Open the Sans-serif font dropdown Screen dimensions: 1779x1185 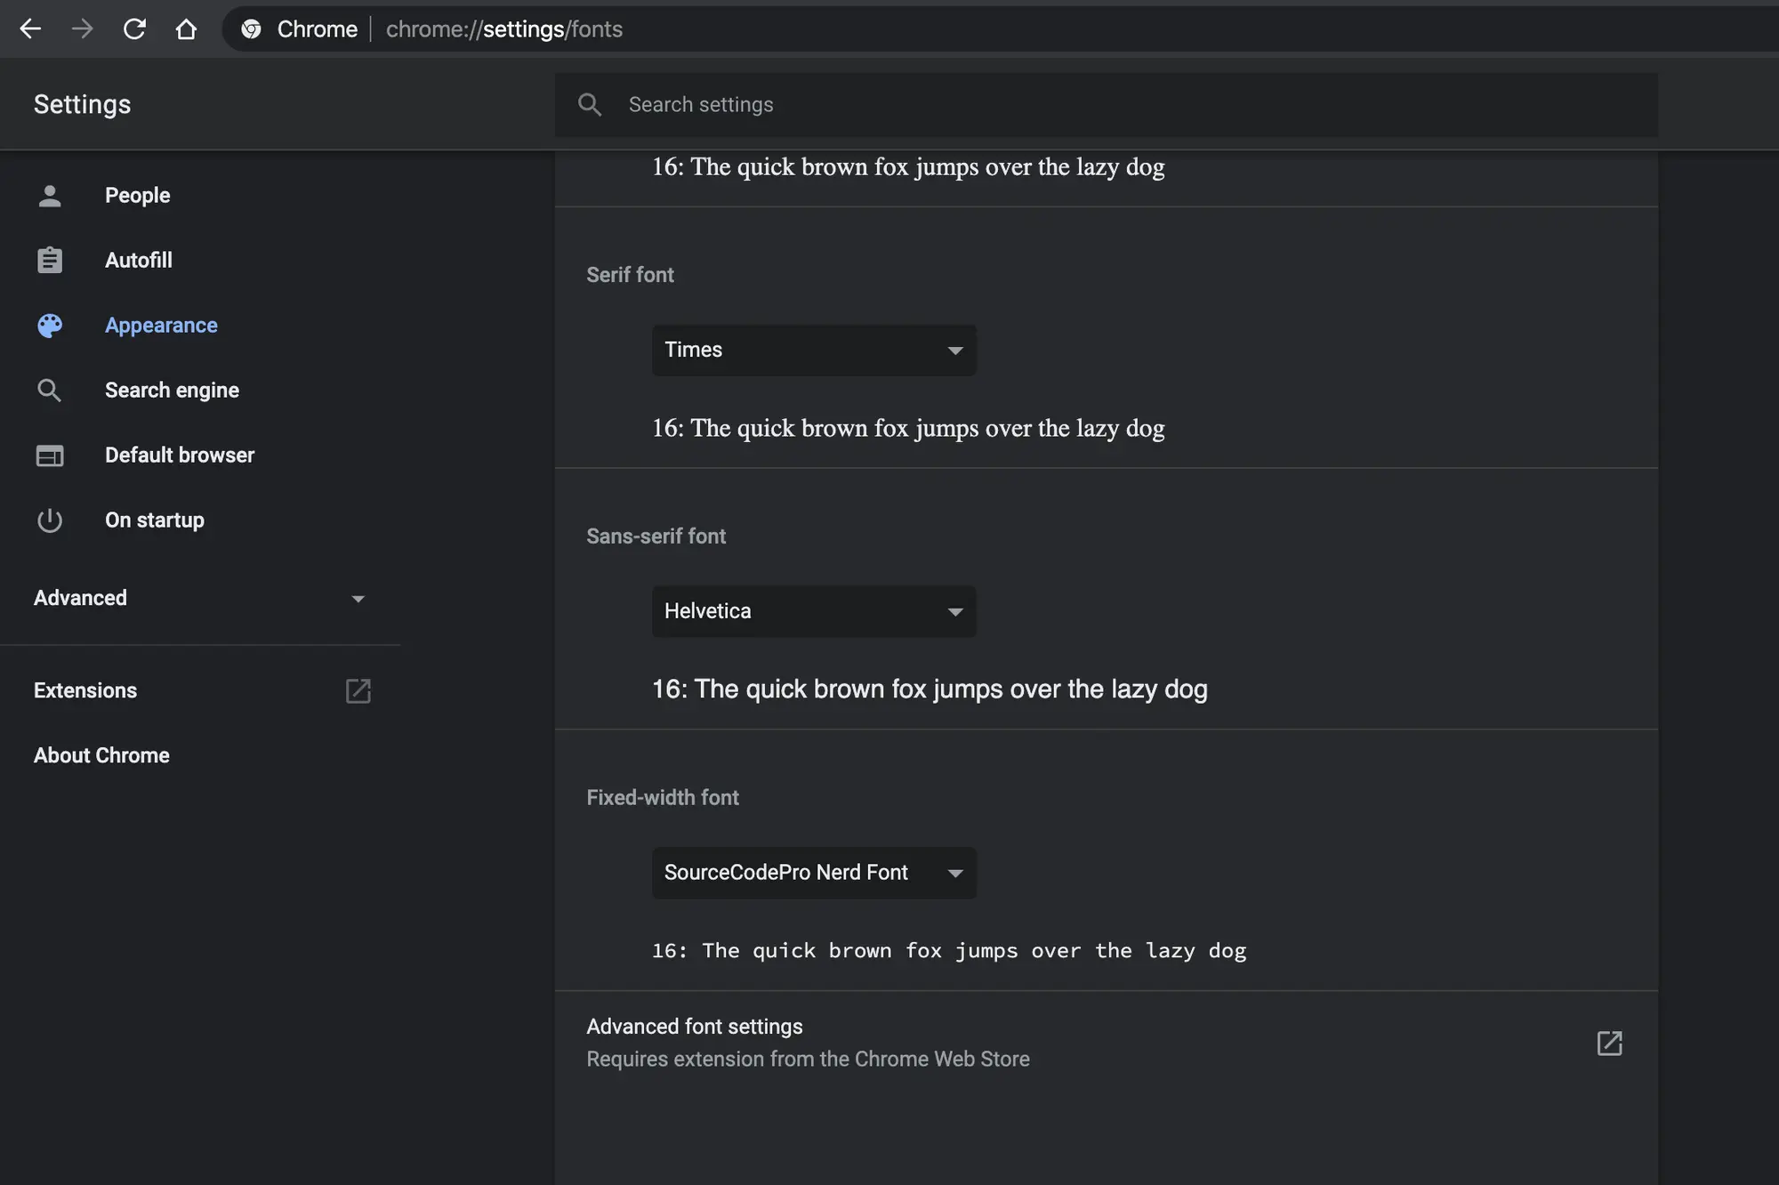coord(811,611)
